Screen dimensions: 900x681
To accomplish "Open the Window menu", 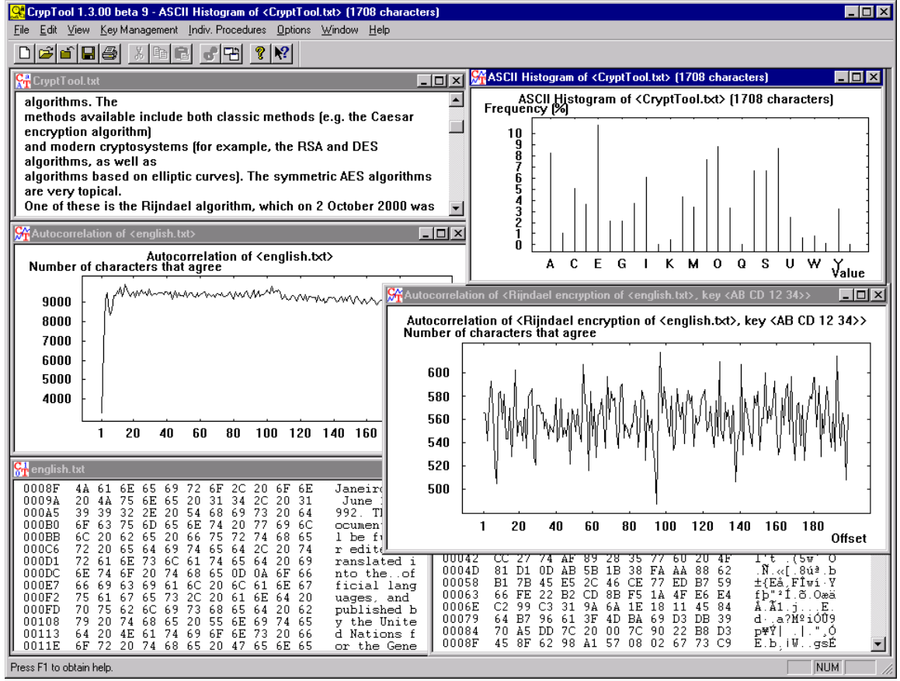I will tap(339, 30).
